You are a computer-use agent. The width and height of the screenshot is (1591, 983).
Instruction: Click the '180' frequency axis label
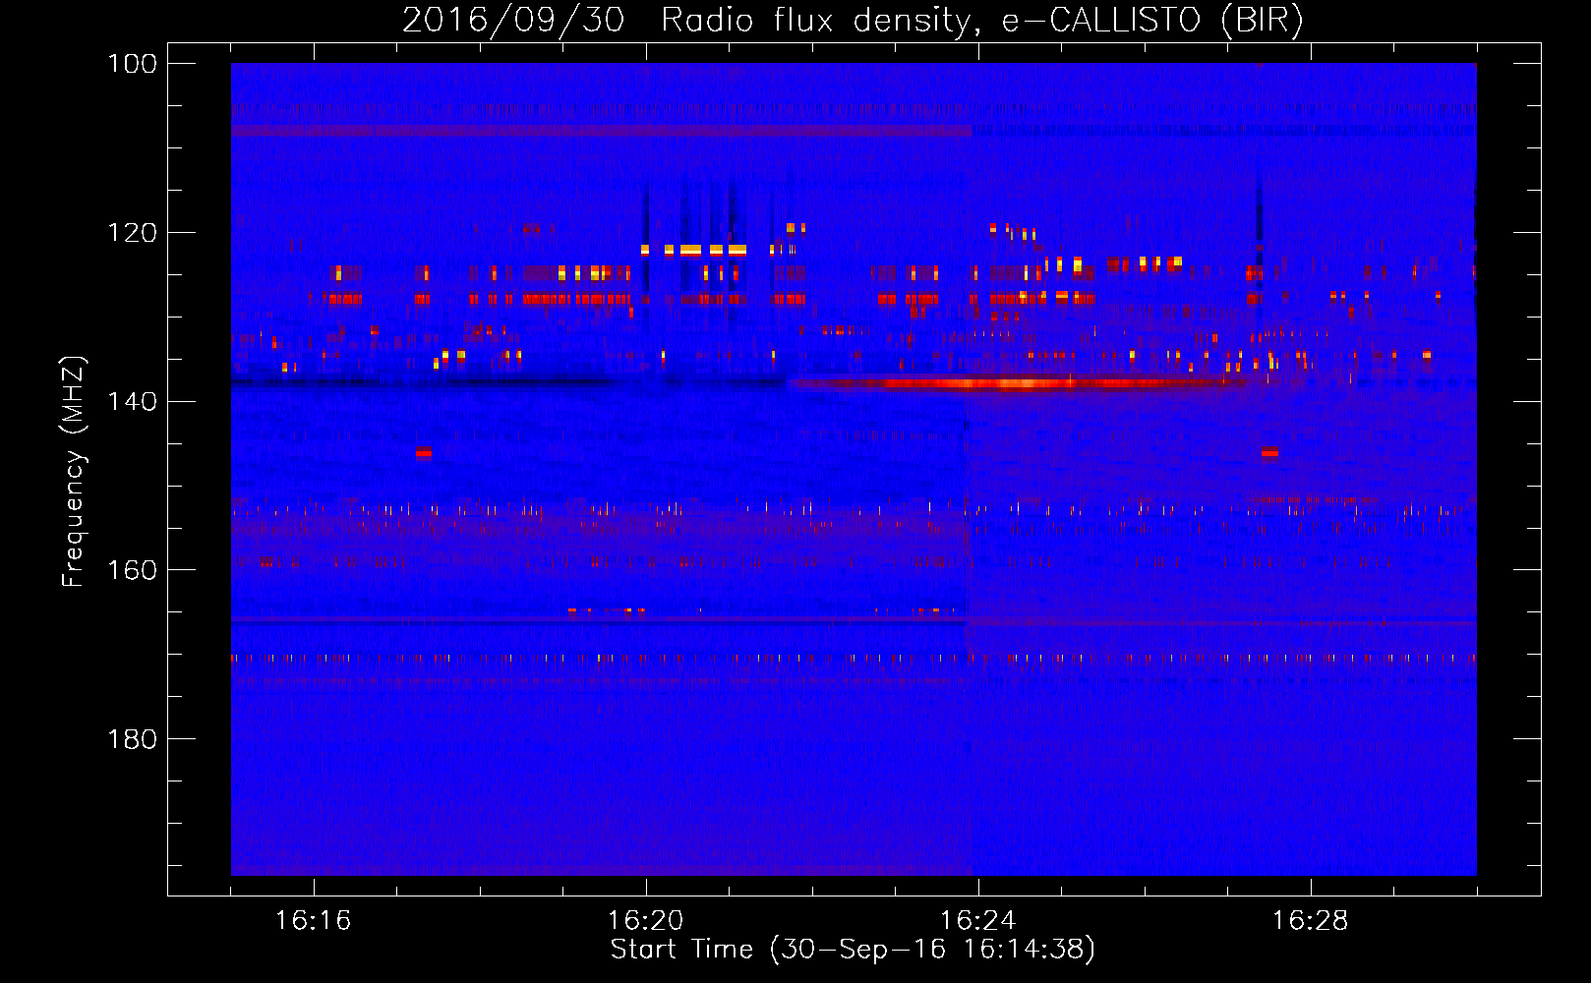(x=133, y=739)
